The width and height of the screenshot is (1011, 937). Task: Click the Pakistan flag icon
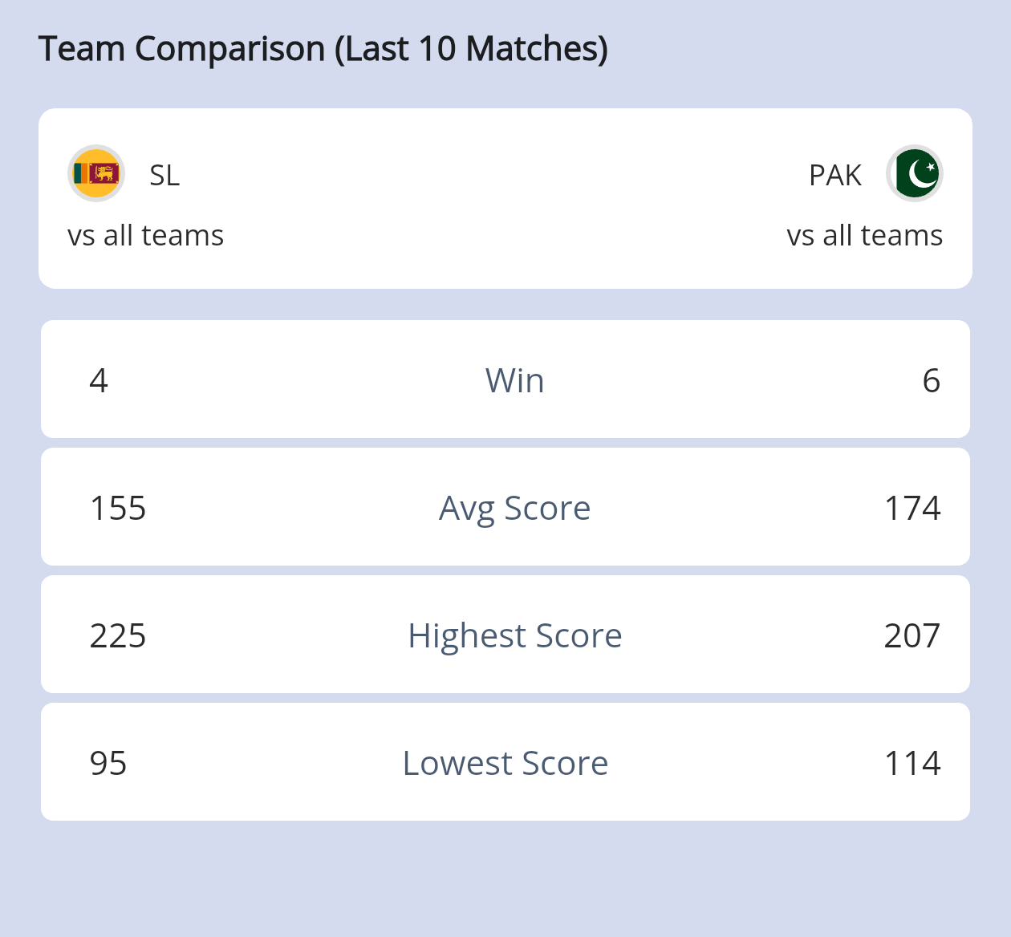click(x=915, y=173)
